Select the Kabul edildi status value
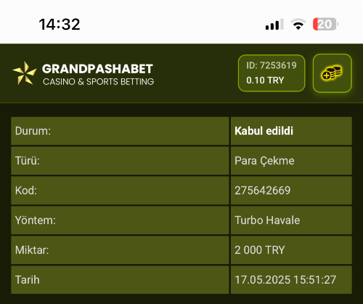Image resolution: width=363 pixels, height=304 pixels. (x=264, y=131)
